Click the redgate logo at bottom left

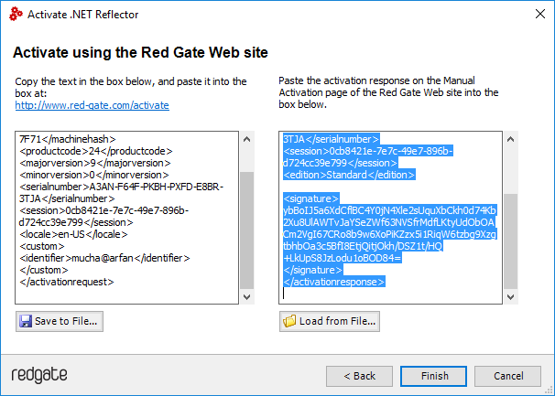[x=39, y=375]
